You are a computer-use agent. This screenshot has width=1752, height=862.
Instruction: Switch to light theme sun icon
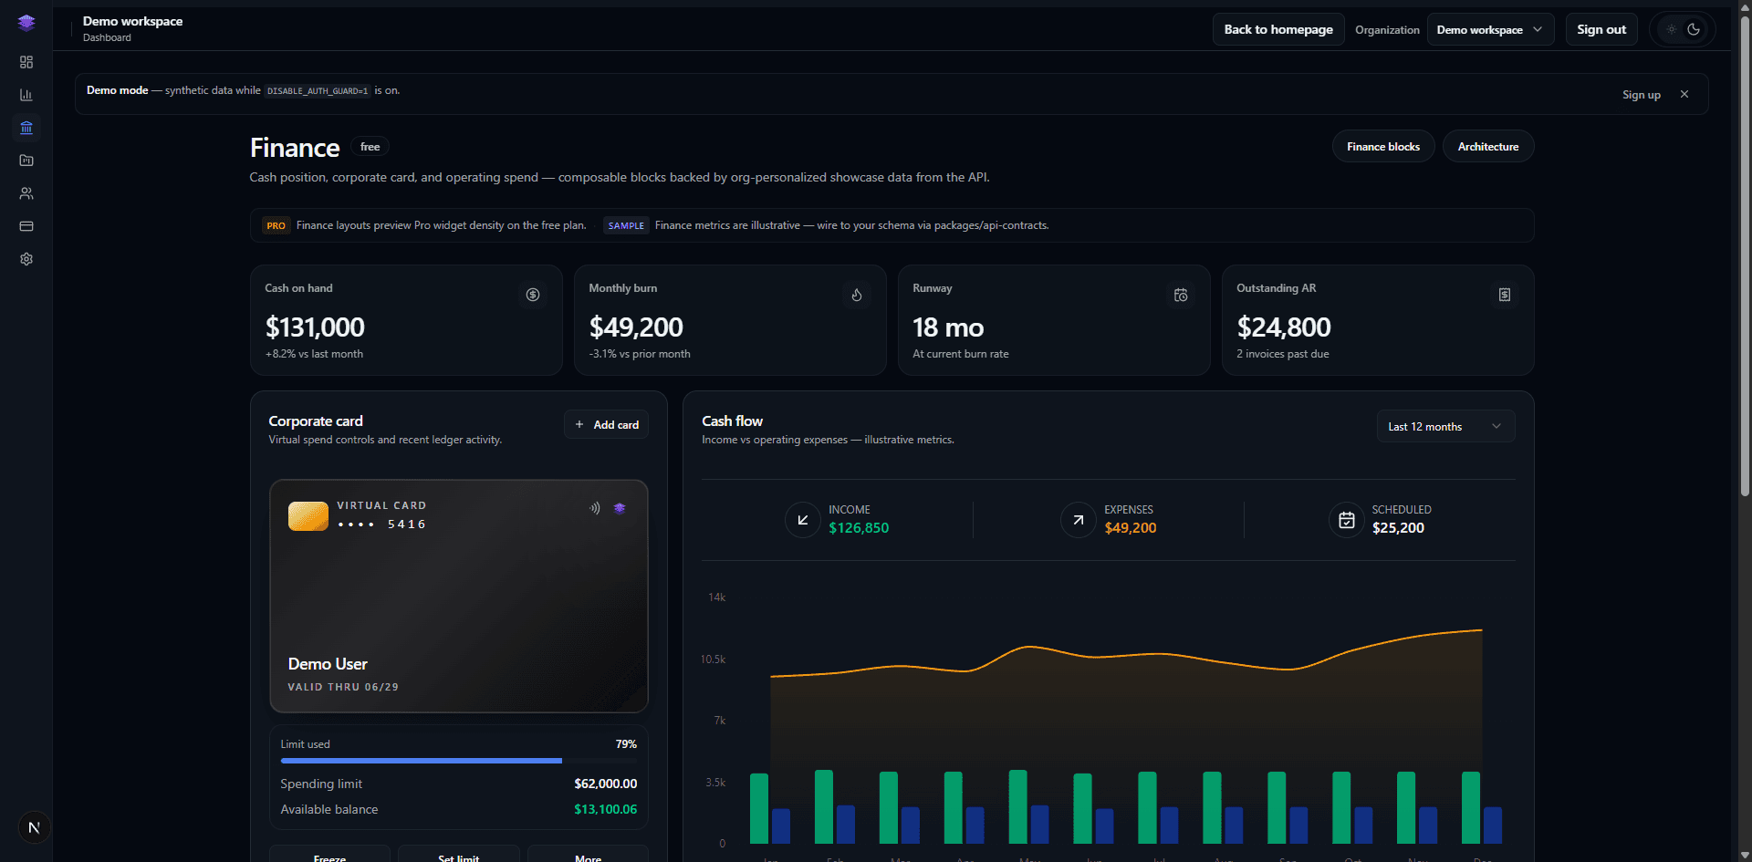click(x=1672, y=29)
